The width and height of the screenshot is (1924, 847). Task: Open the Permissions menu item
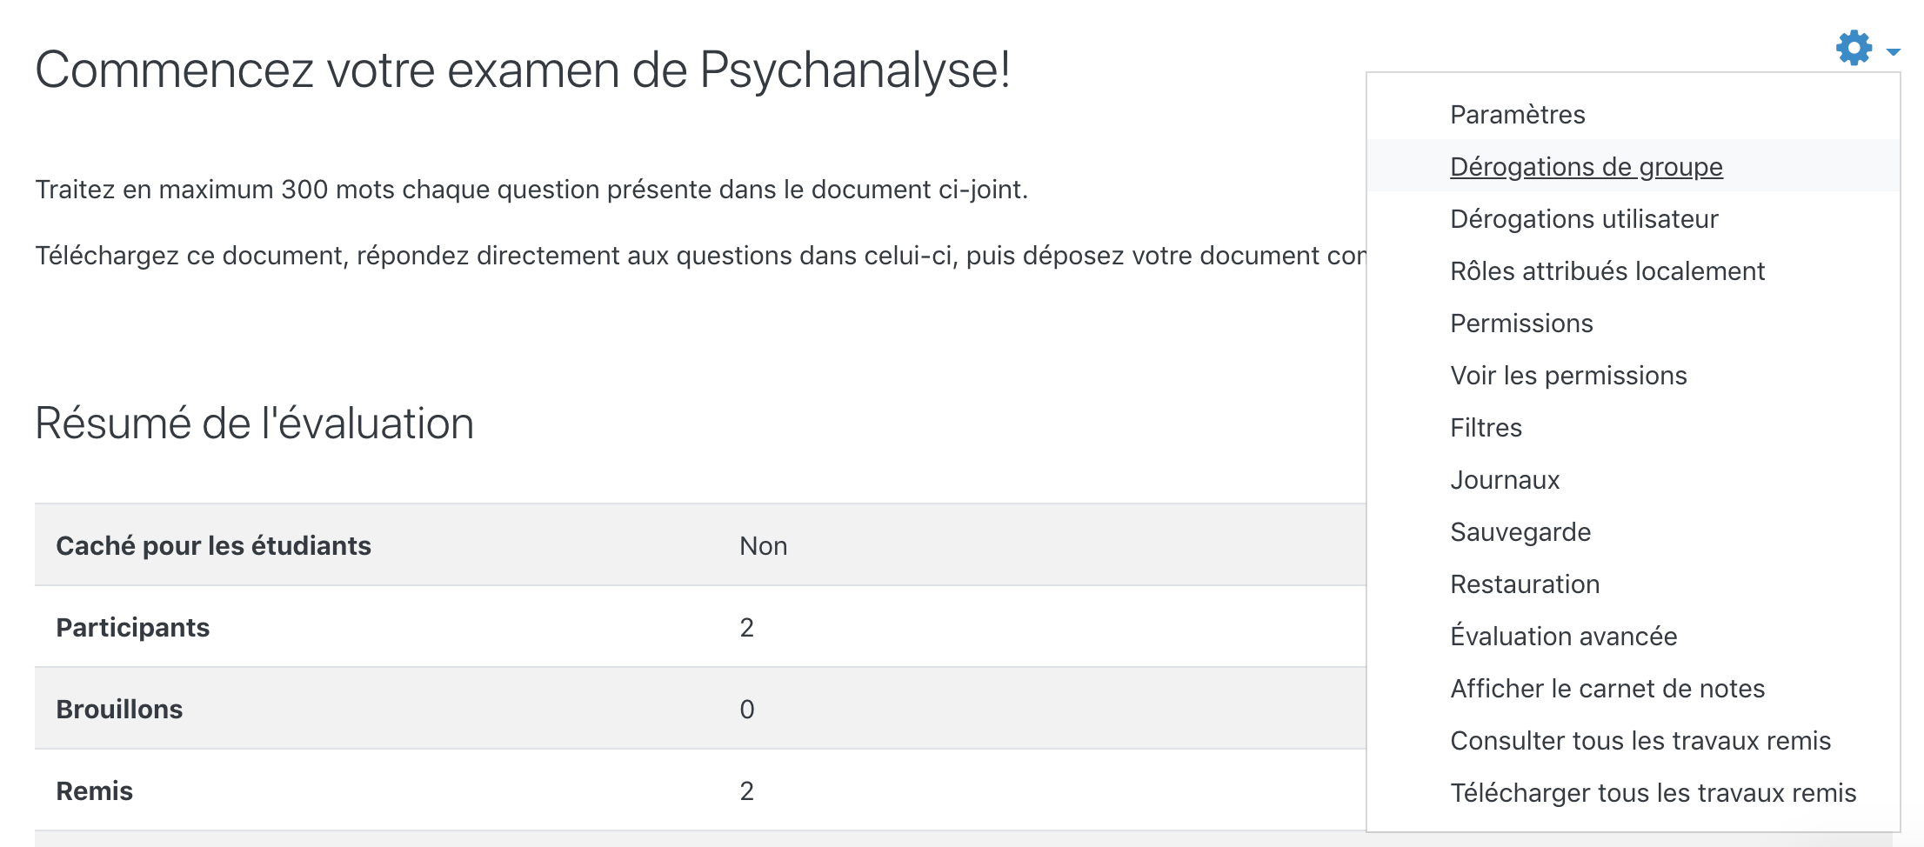pos(1521,323)
